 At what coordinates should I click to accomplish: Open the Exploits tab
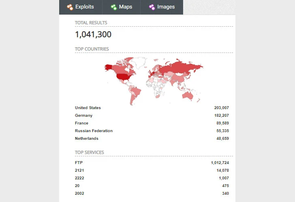tap(81, 7)
